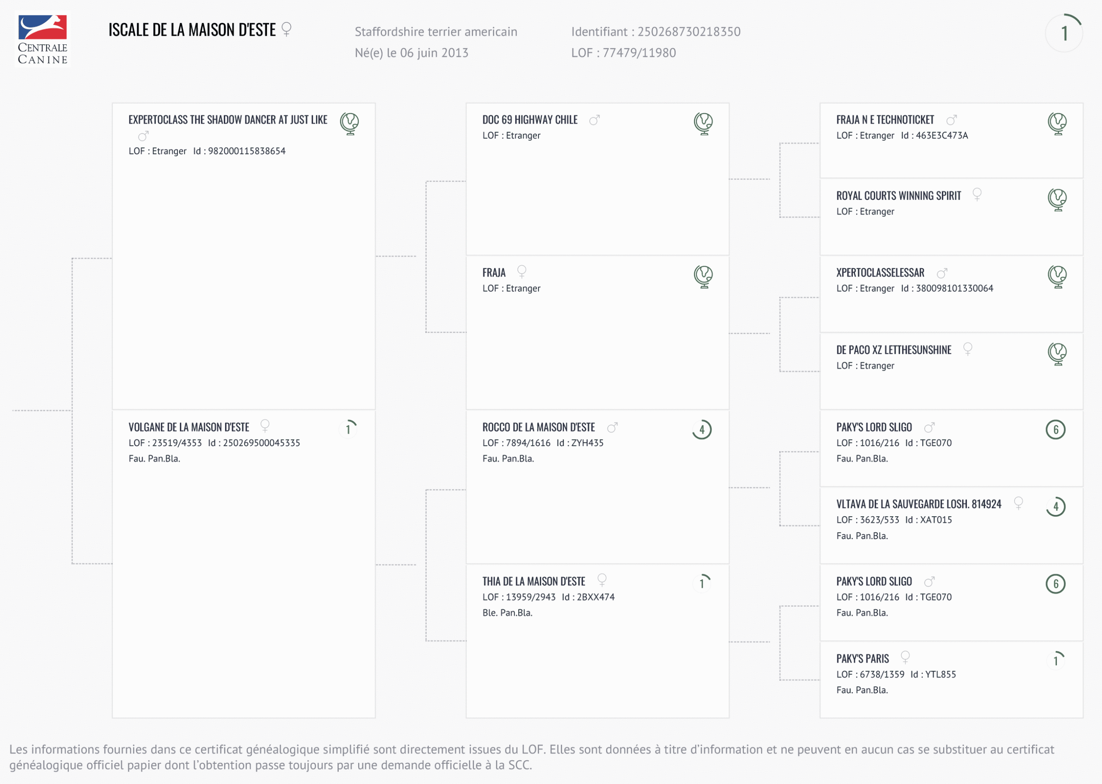Click globe icon on Expertoclass Shadow Dancer card
The height and width of the screenshot is (784, 1102).
coord(350,124)
